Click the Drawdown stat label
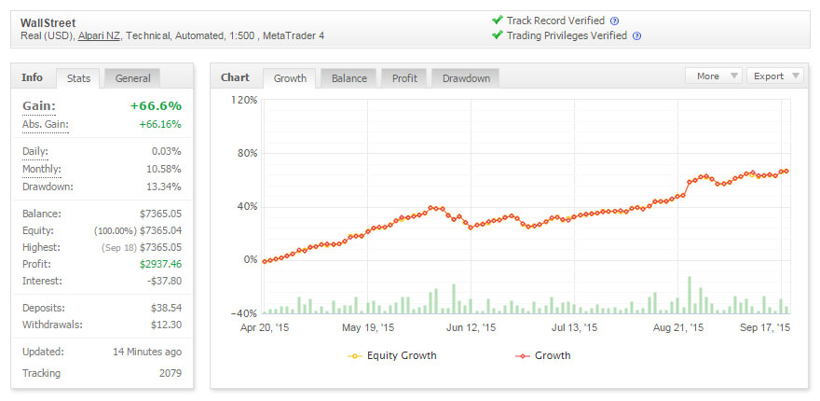Screen dimensions: 820x401 click(x=48, y=187)
